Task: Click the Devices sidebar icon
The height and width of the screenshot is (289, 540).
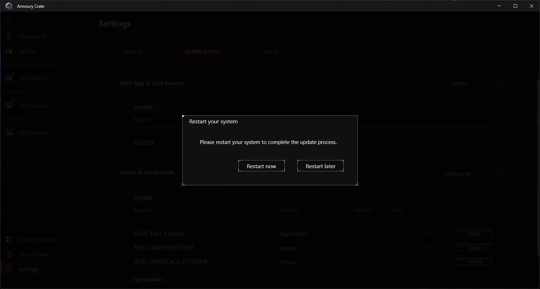Action: coord(9,51)
